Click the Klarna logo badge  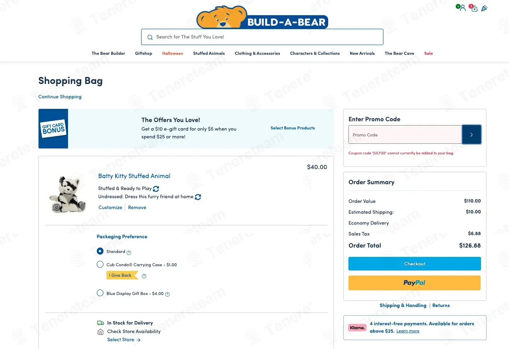[x=357, y=328]
